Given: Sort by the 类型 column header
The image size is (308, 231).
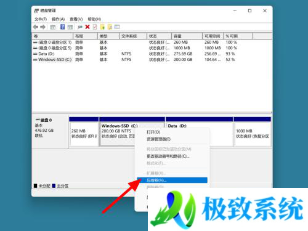Looking at the screenshot, I should (108, 36).
